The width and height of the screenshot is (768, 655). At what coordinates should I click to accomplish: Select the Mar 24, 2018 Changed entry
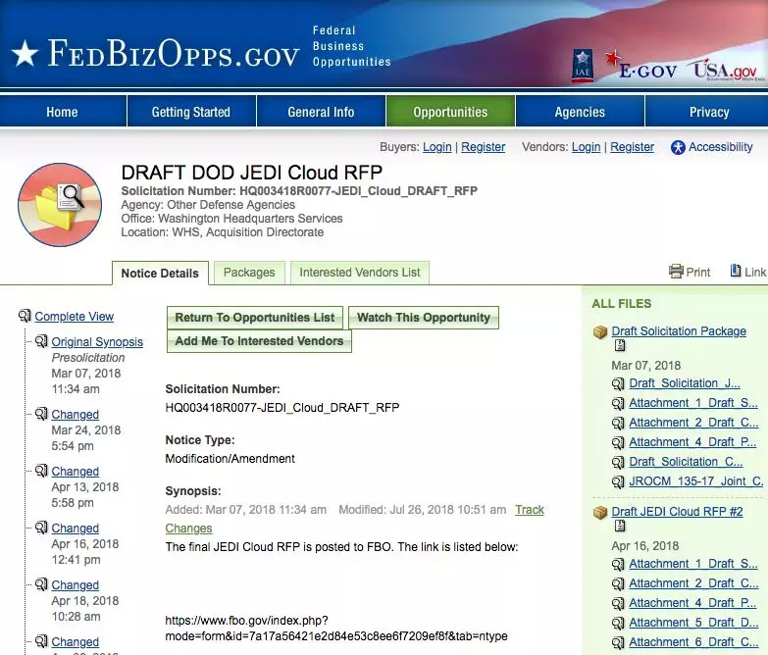[75, 415]
